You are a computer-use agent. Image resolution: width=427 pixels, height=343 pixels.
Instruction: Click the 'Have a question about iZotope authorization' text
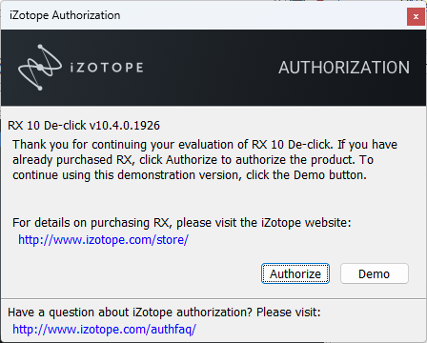(164, 313)
